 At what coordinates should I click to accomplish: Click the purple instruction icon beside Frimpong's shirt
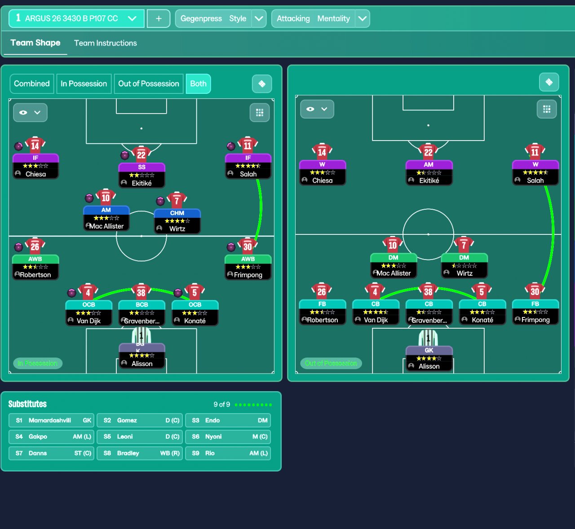click(231, 247)
